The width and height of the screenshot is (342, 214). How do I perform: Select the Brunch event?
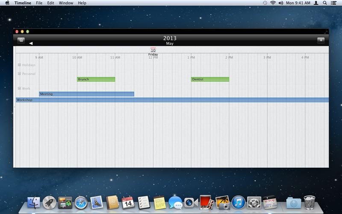click(x=96, y=79)
